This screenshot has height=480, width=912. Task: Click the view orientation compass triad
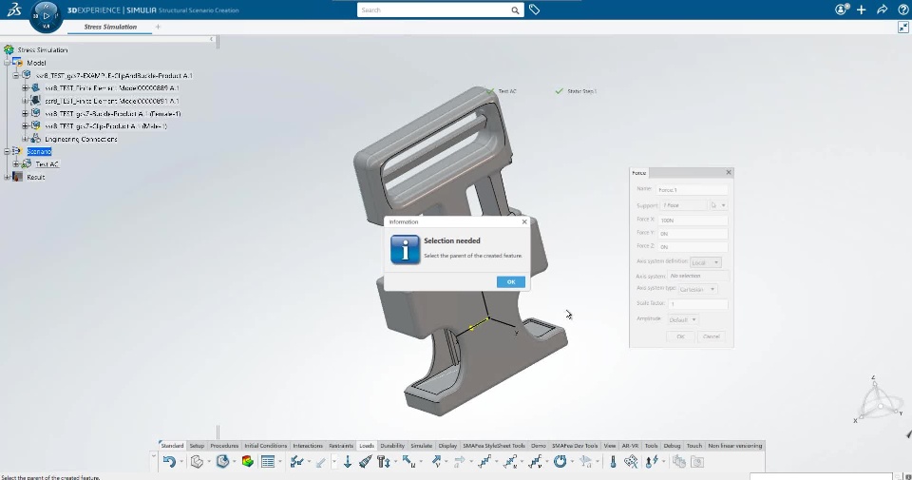879,400
